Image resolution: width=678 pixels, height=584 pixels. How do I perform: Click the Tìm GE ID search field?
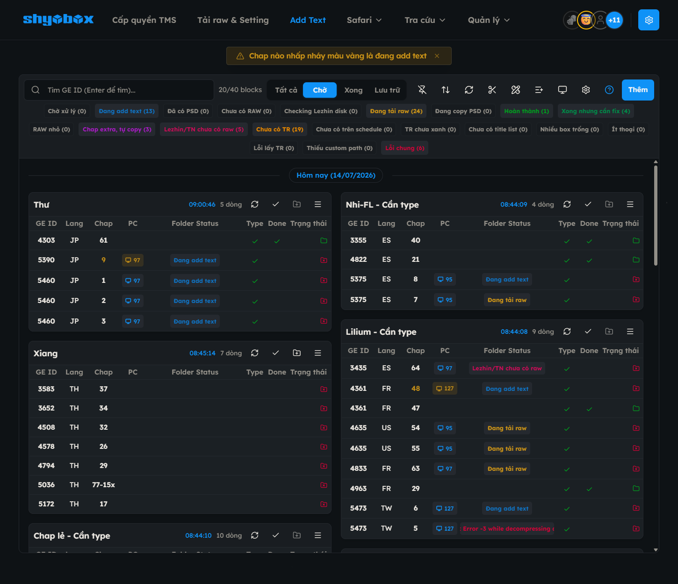119,90
